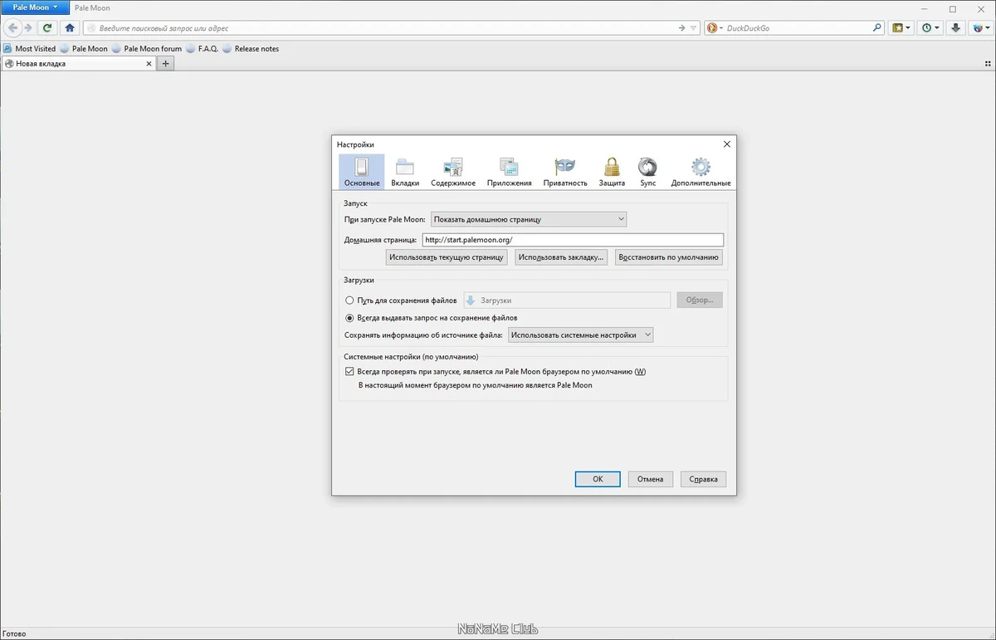Switch to the Содержимое settings panel
Viewport: 996px width, 640px height.
[453, 172]
